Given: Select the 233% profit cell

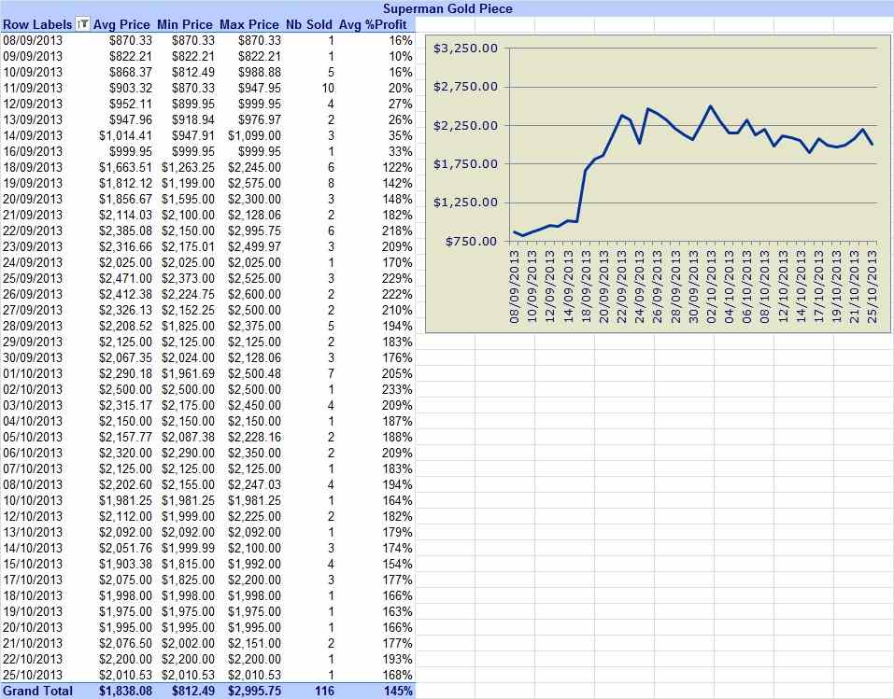Looking at the screenshot, I should point(397,390).
